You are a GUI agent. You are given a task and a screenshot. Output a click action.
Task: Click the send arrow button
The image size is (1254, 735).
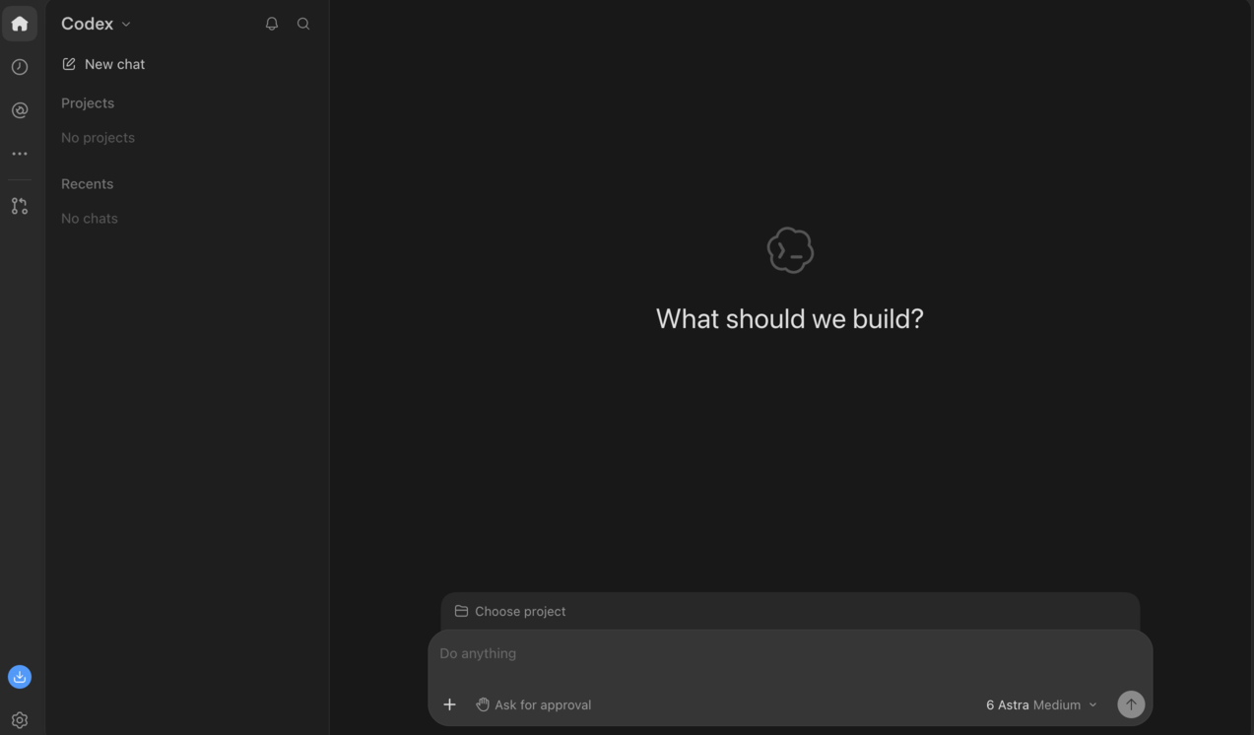[1131, 704]
